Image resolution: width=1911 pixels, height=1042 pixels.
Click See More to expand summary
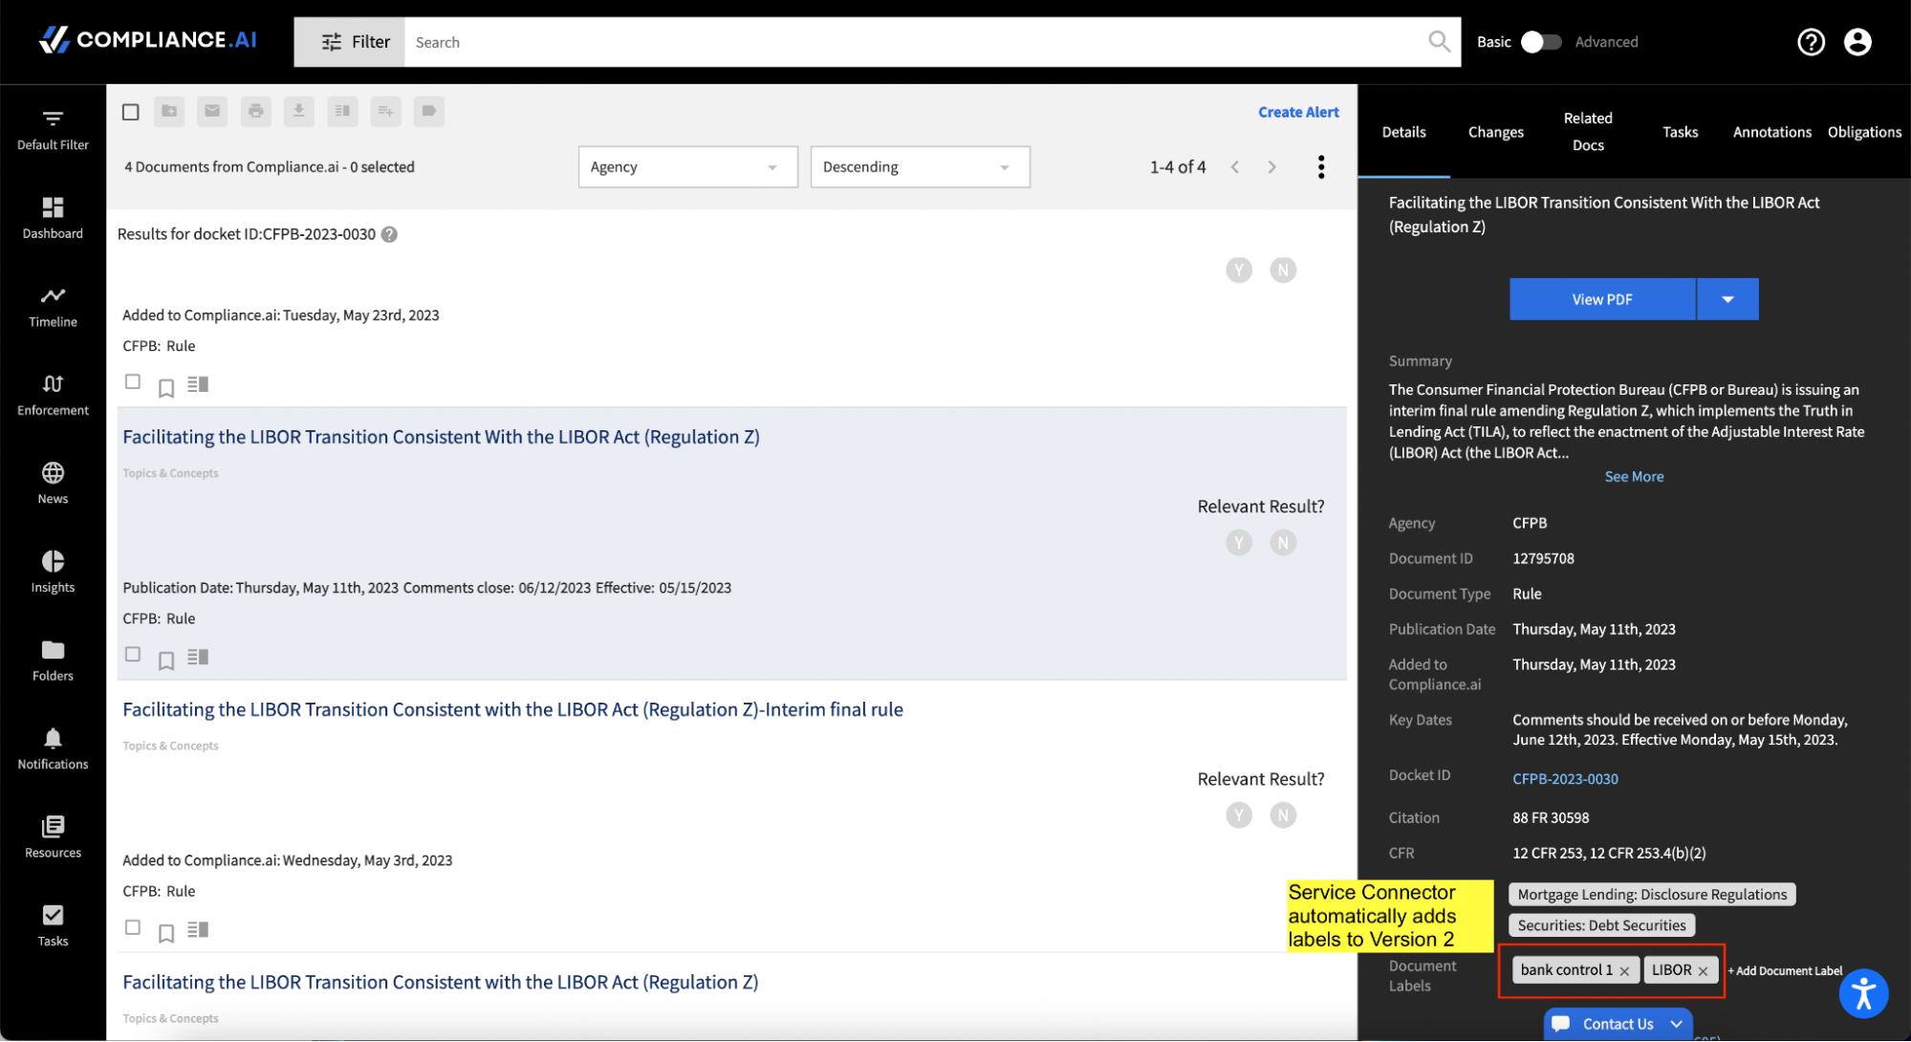(1634, 476)
